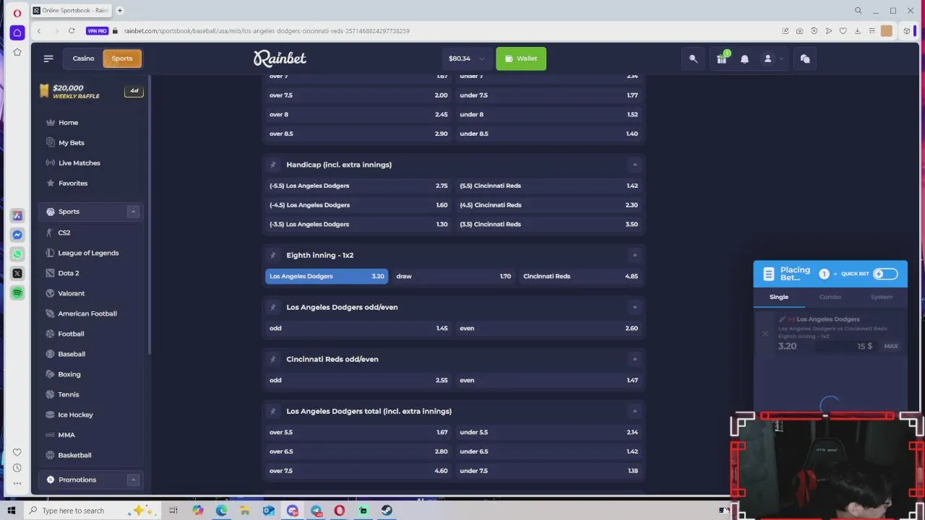
Task: Remove the Dodgers selection from betslip
Action: (765, 333)
